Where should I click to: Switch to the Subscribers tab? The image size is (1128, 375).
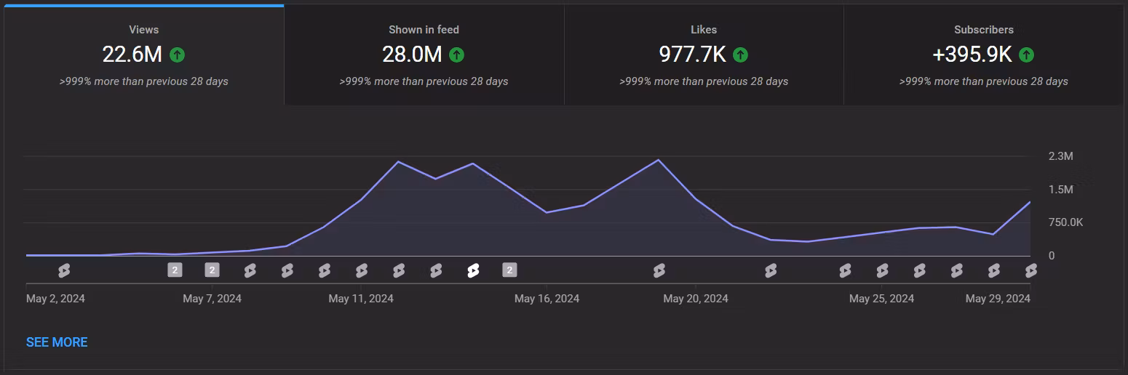coord(983,55)
